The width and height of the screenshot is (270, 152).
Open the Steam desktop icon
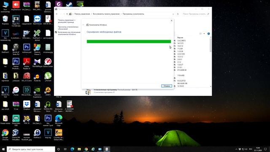click(x=69, y=4)
